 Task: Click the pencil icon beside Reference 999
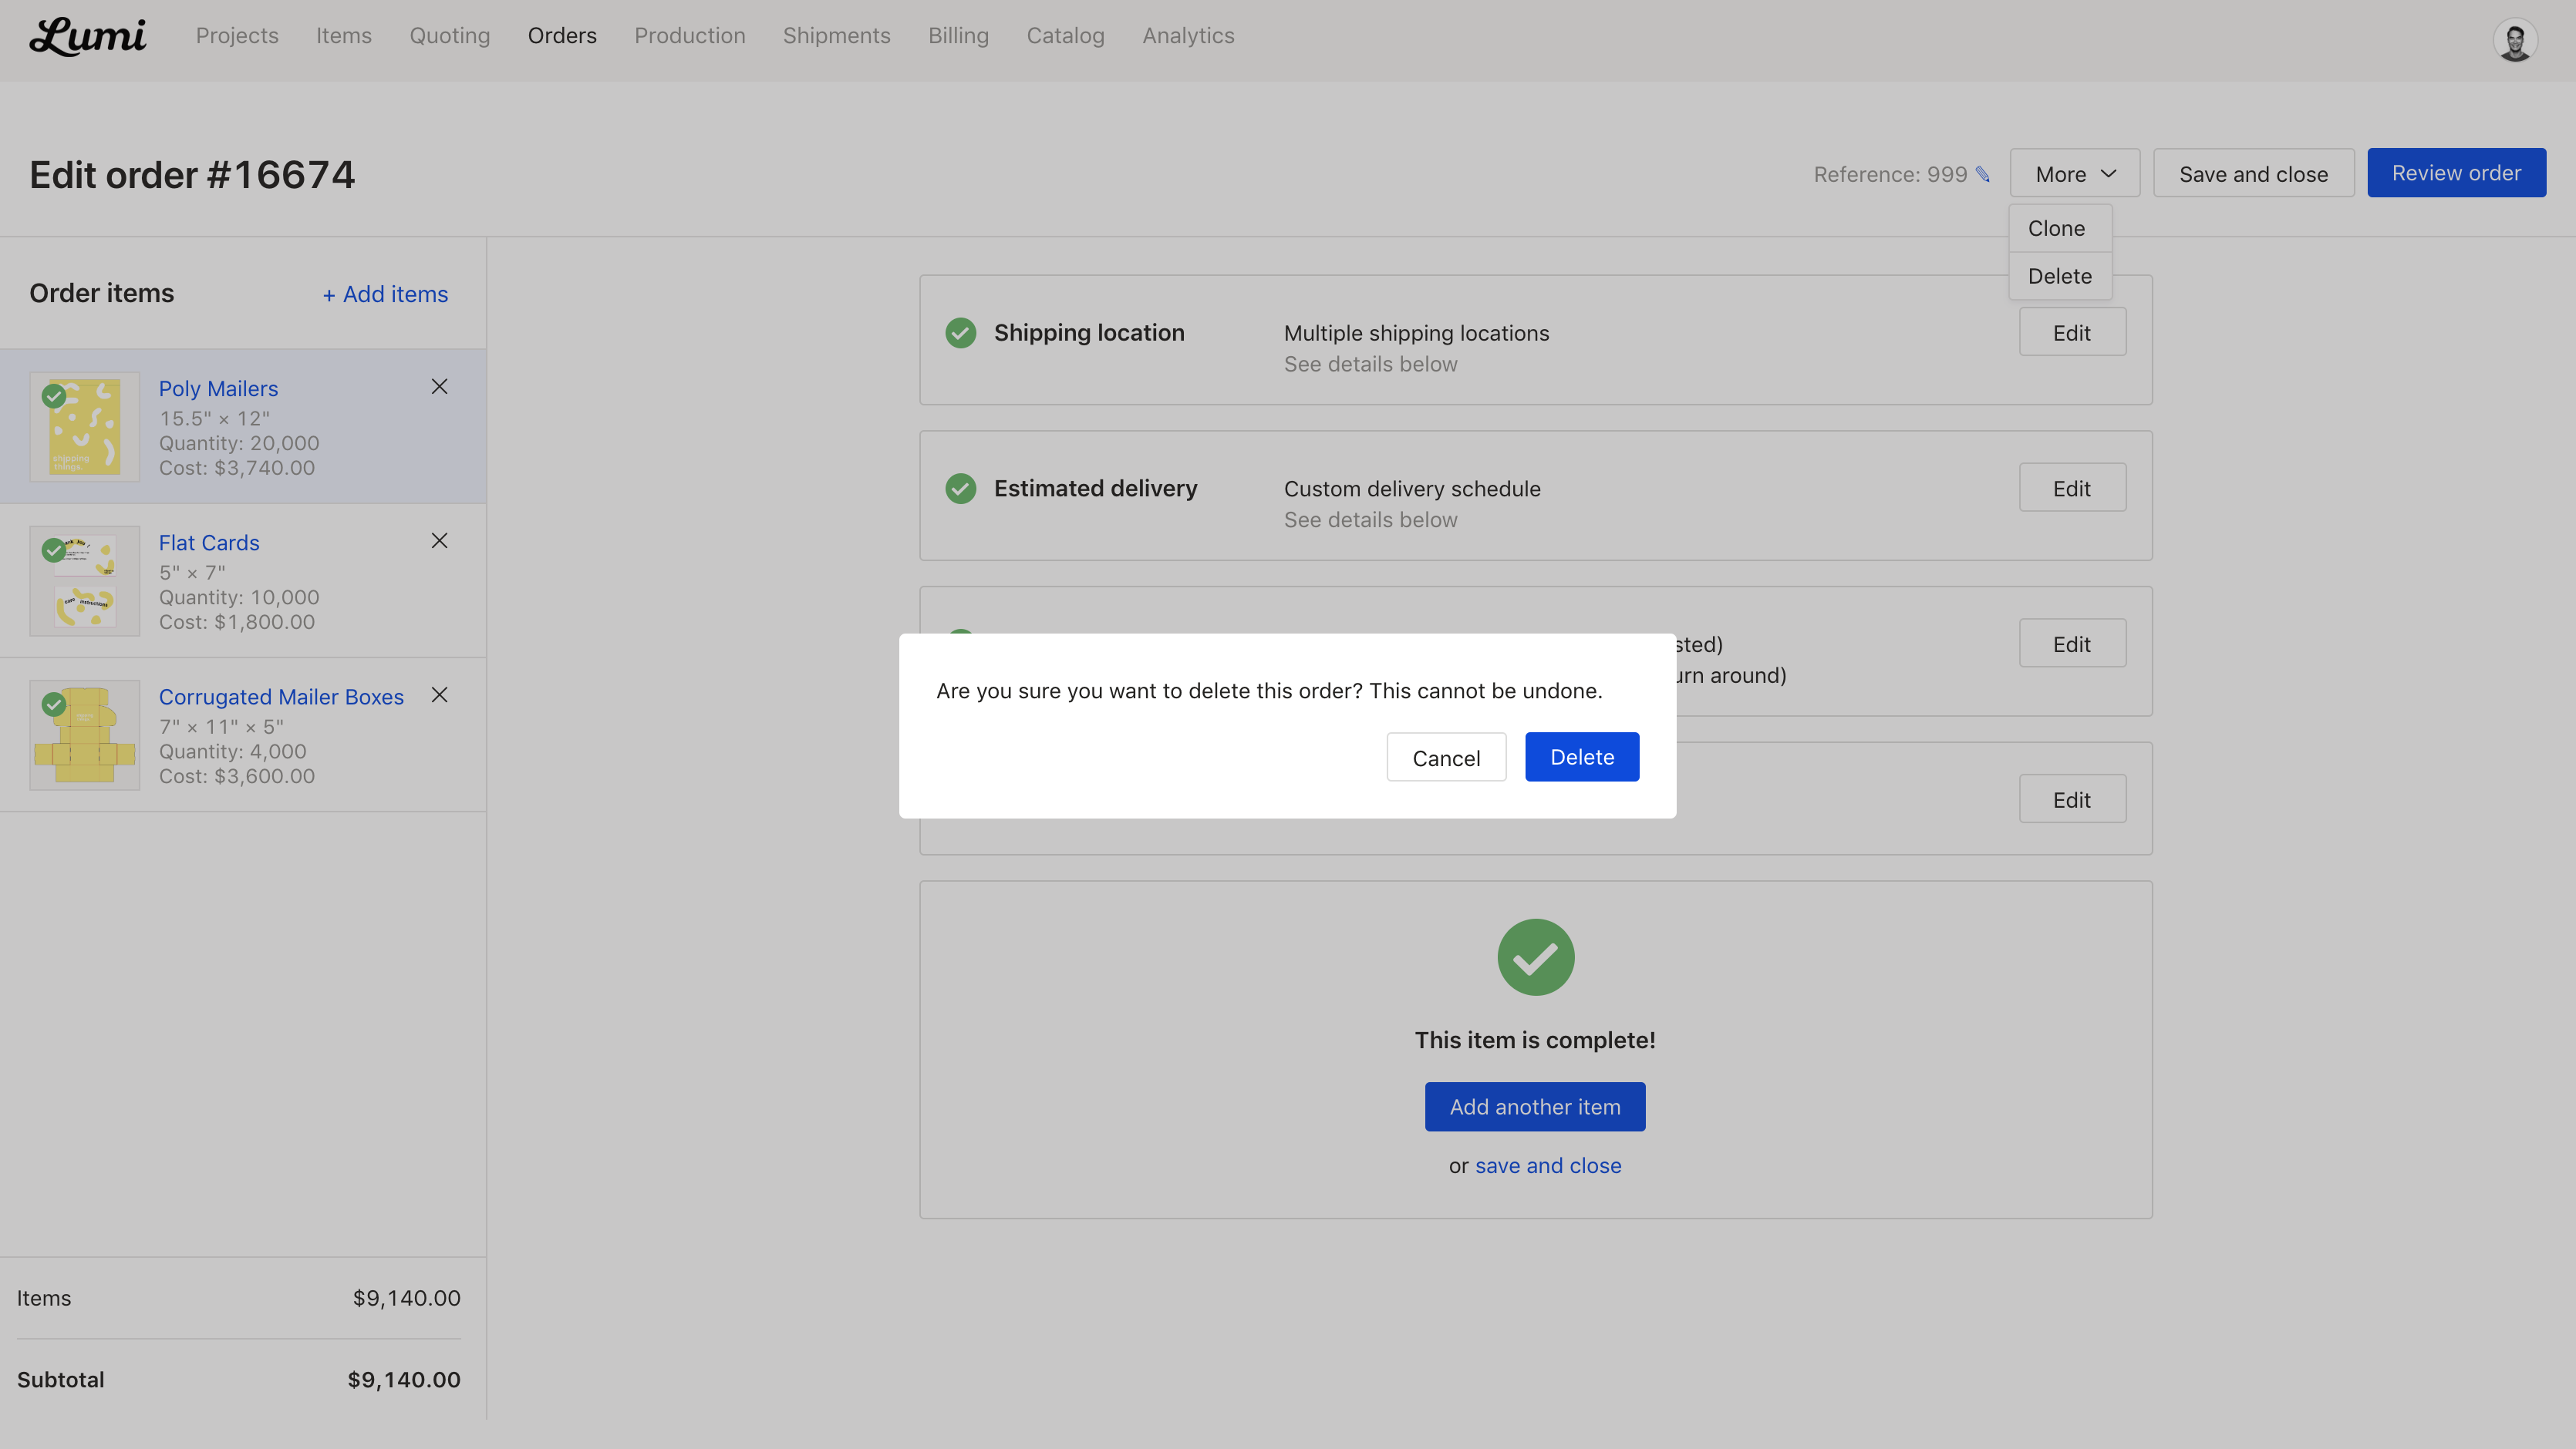[1983, 174]
